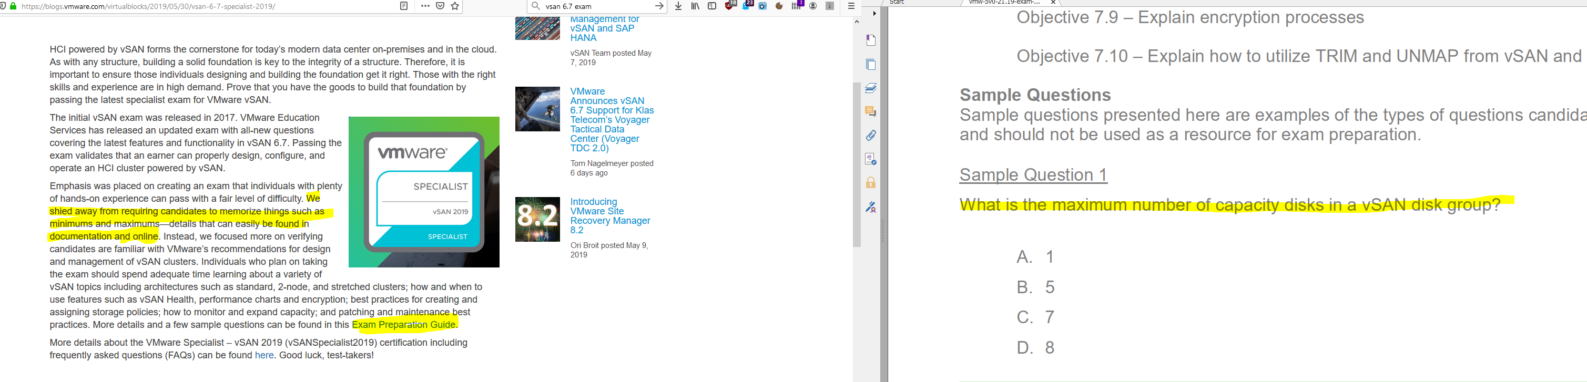This screenshot has width=1587, height=382.
Task: Select the vmw-5v0-21.19-exam PDF tab
Action: click(x=1004, y=3)
